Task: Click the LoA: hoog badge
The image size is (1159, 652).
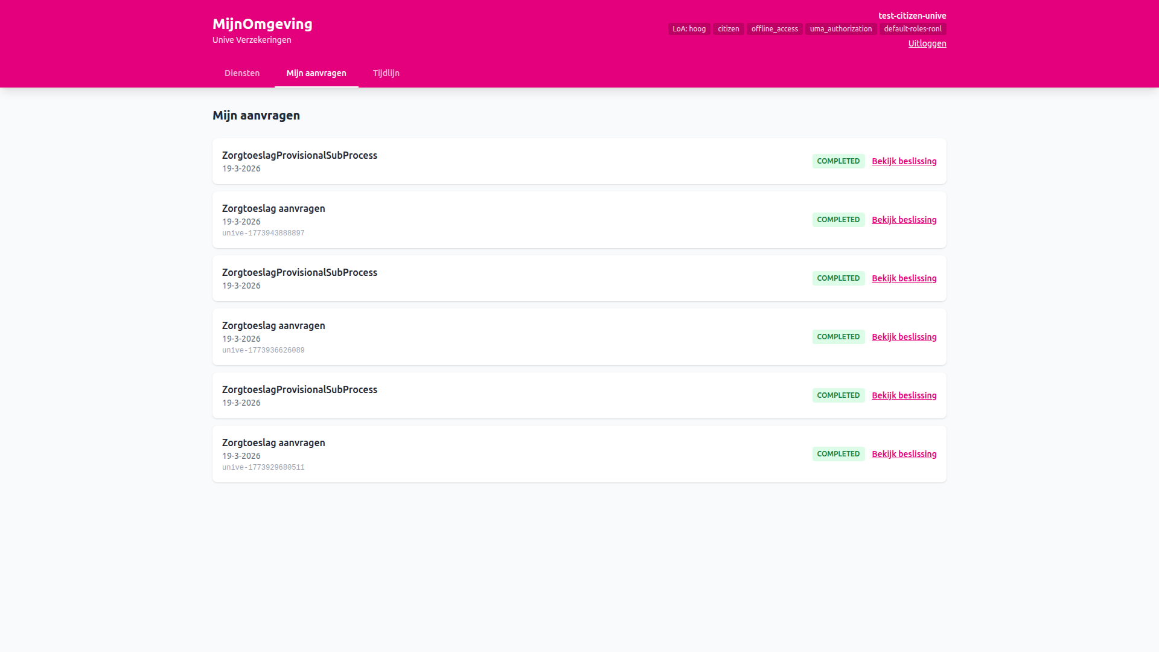Action: pyautogui.click(x=689, y=28)
